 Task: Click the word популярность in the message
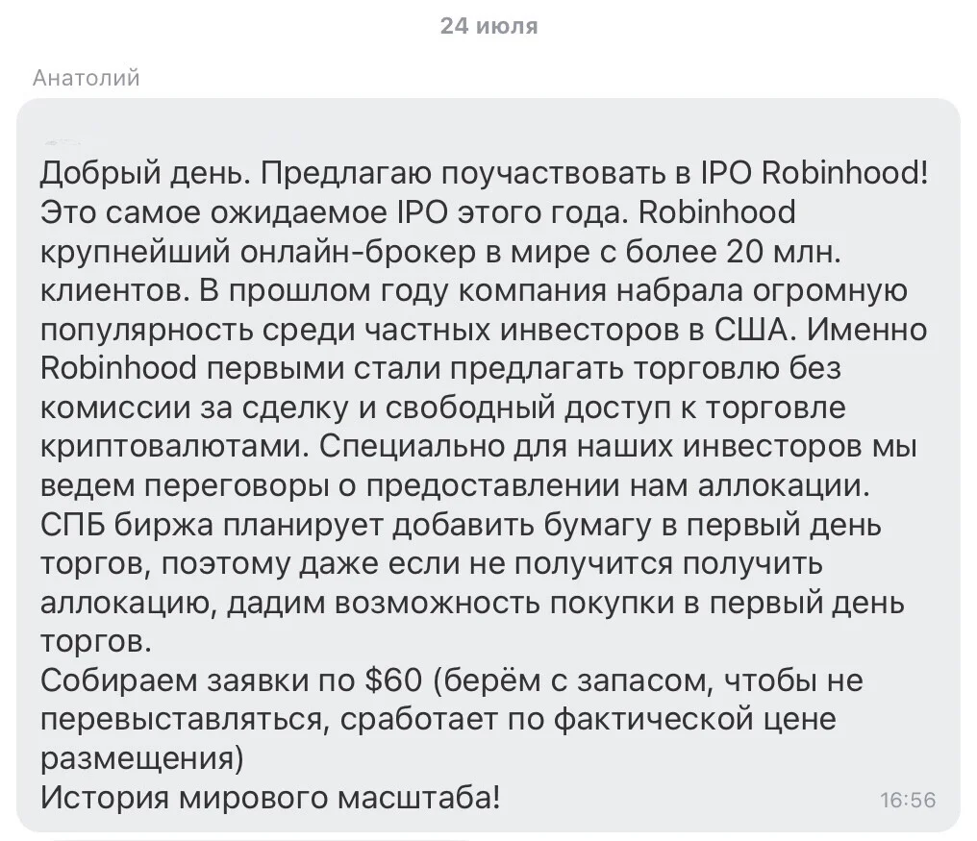tap(146, 331)
